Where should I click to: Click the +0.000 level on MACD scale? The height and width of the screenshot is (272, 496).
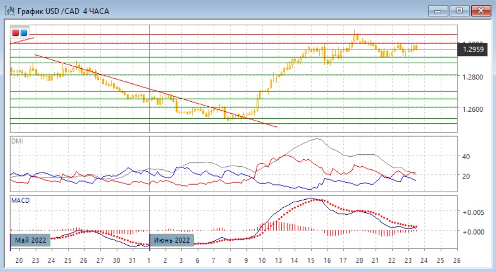coord(473,231)
